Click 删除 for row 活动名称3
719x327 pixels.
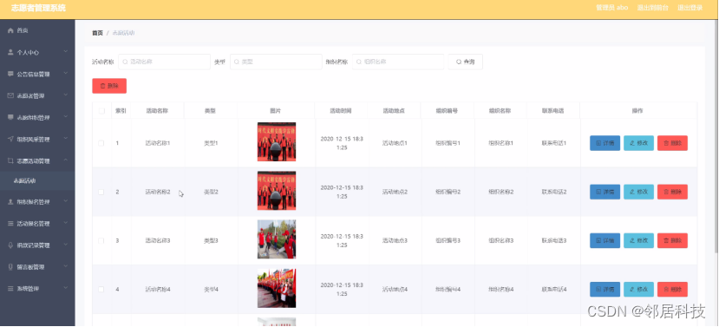[672, 241]
